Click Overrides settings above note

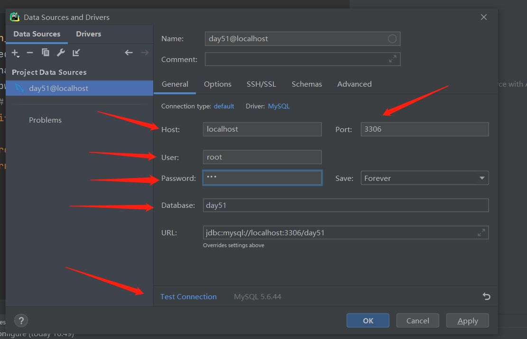pyautogui.click(x=233, y=245)
